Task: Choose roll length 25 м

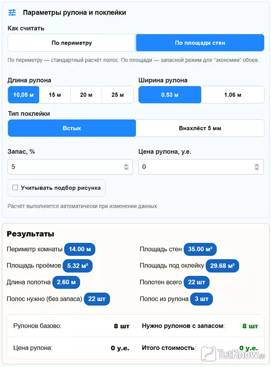Action: pyautogui.click(x=118, y=95)
